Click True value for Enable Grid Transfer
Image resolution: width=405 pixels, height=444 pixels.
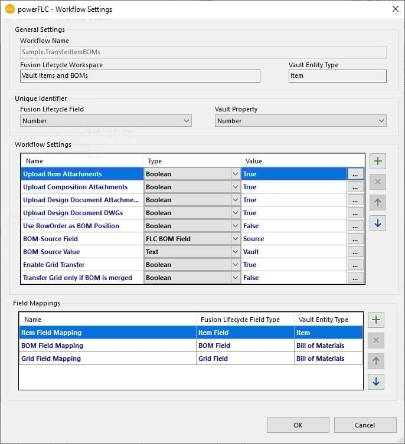click(294, 265)
